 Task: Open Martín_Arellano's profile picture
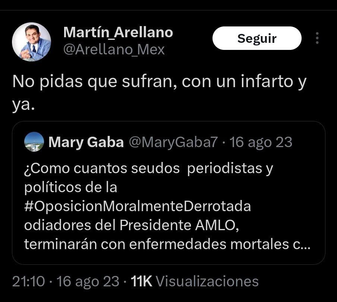pos(31,42)
